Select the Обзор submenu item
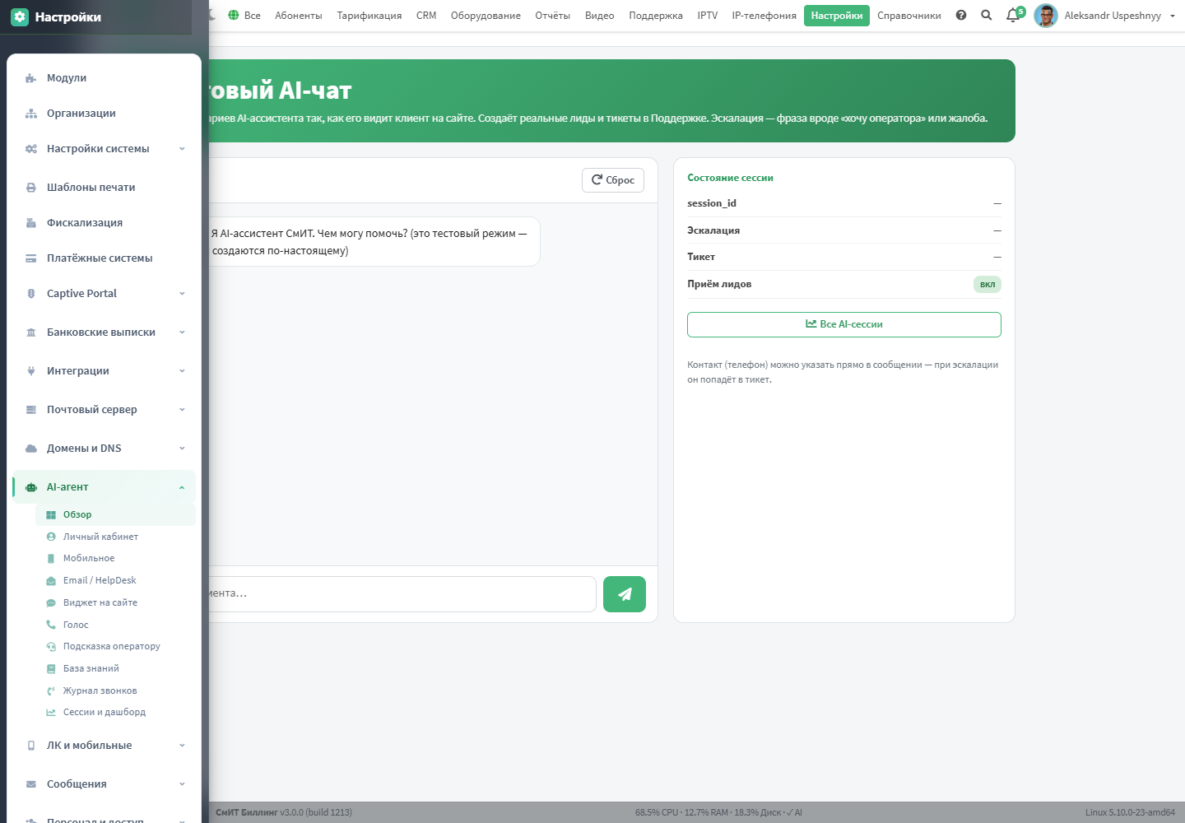 coord(115,514)
